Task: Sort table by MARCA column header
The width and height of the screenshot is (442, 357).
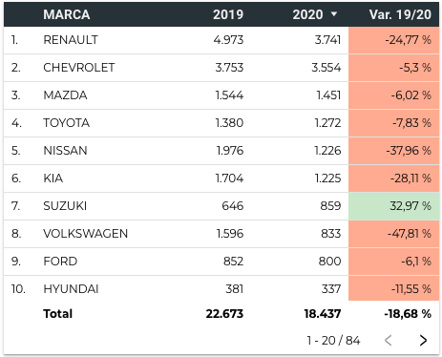Action: point(67,14)
